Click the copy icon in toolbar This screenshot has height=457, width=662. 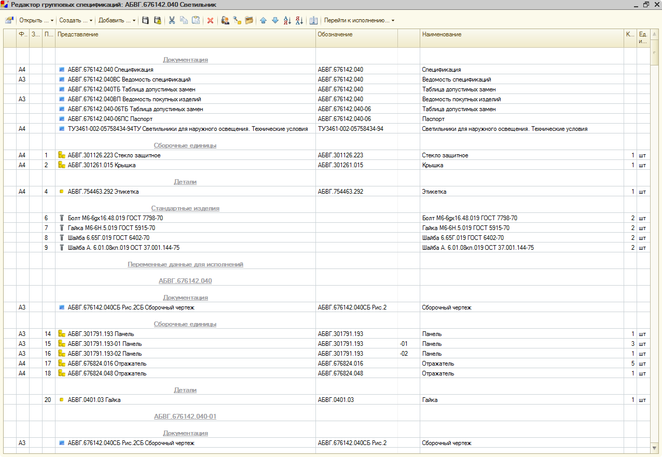point(184,21)
